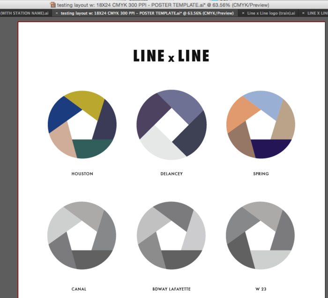The image size is (328, 298).
Task: Close the cut-off "LINE X LIN" tab
Action: (x=302, y=13)
